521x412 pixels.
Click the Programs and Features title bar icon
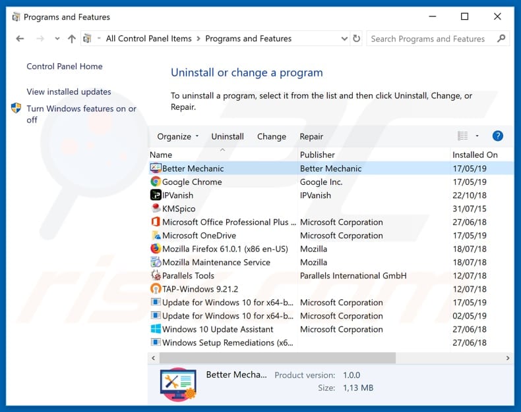click(16, 16)
